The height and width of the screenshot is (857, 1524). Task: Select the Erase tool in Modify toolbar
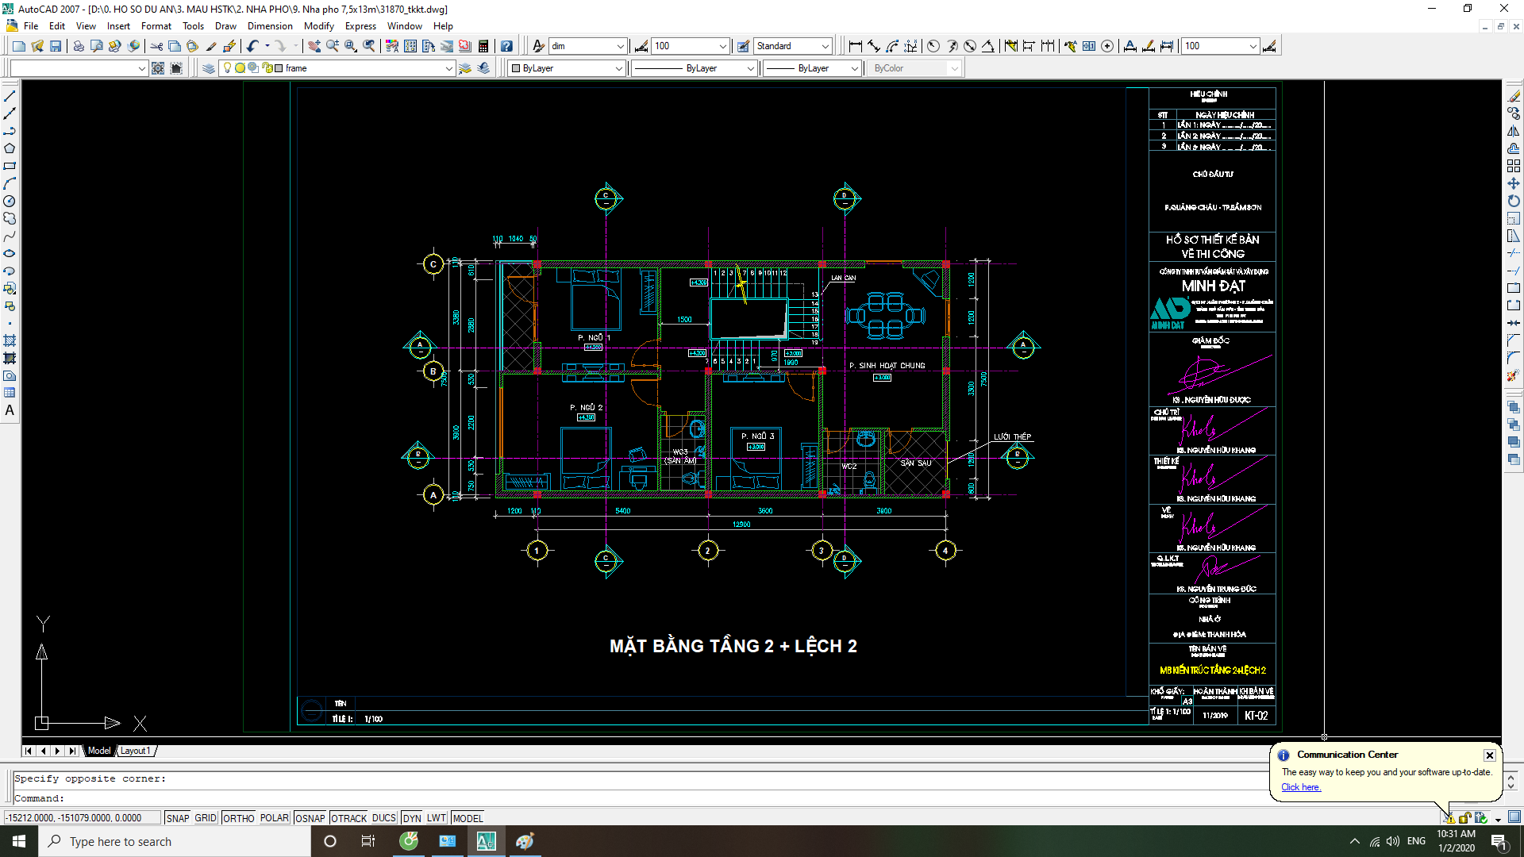click(1514, 96)
